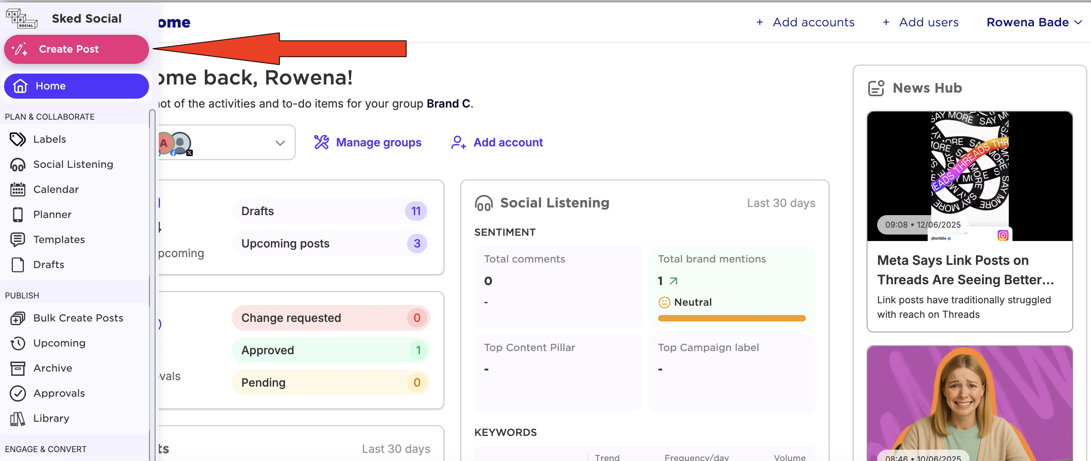Click the Brand C group name
The image size is (1091, 461).
448,104
